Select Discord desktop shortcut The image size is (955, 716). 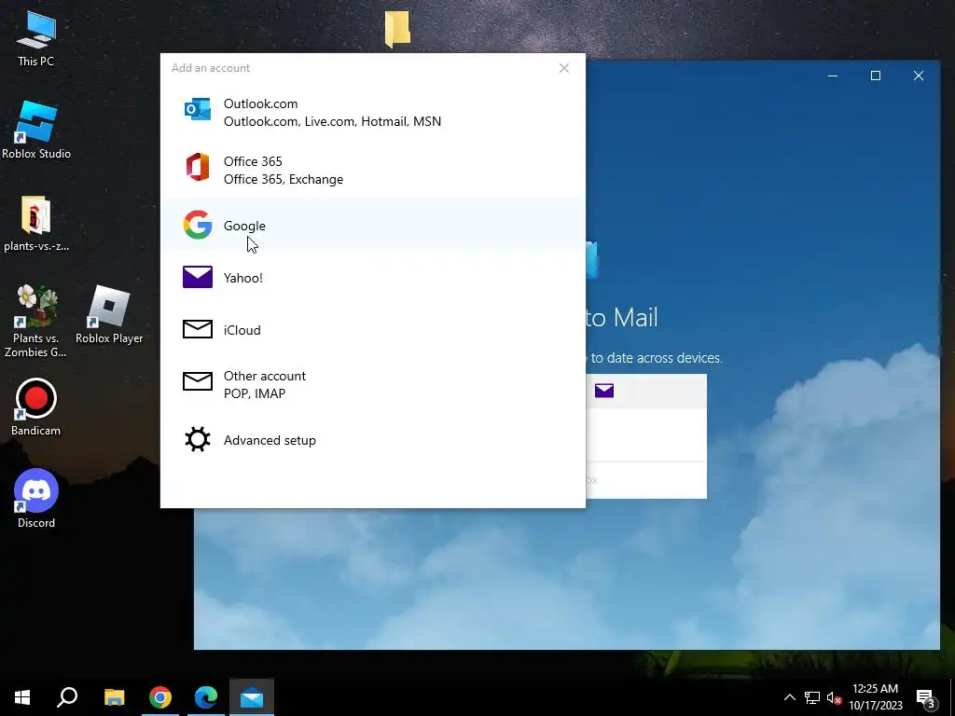pyautogui.click(x=36, y=499)
